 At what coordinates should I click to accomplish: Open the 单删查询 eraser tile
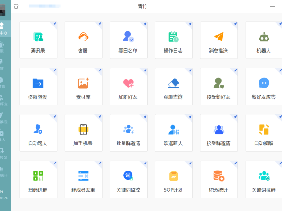tap(174, 87)
